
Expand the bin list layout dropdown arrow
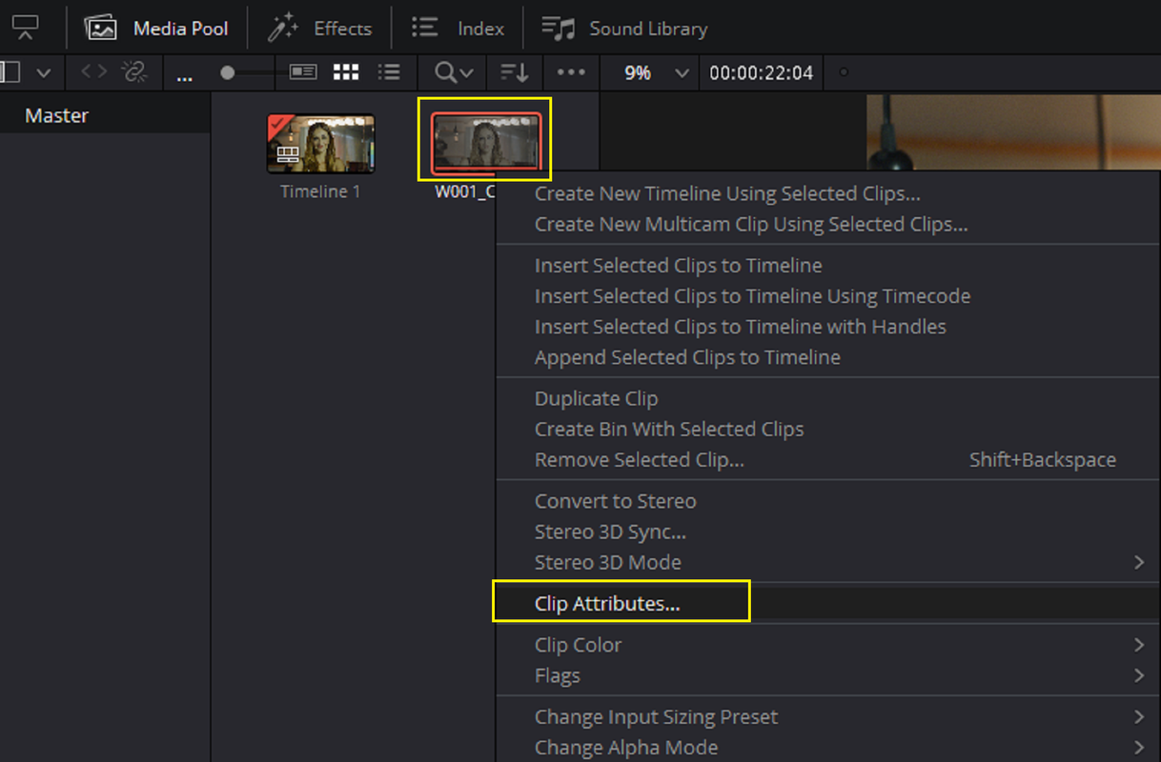pos(44,72)
